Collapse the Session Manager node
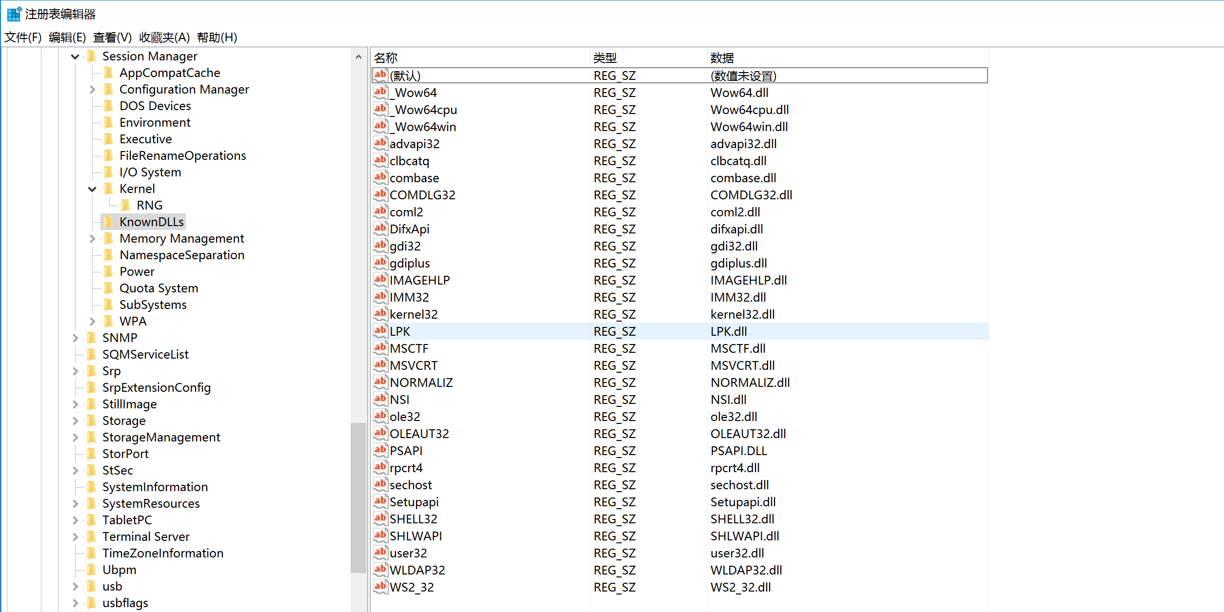 point(75,57)
